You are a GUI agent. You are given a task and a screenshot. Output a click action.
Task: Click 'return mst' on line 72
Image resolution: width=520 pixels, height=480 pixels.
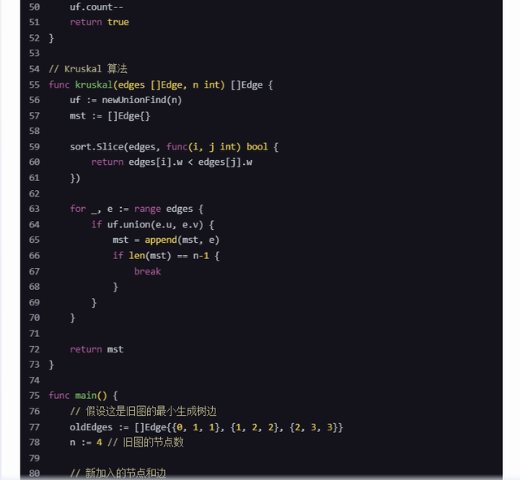click(x=97, y=349)
